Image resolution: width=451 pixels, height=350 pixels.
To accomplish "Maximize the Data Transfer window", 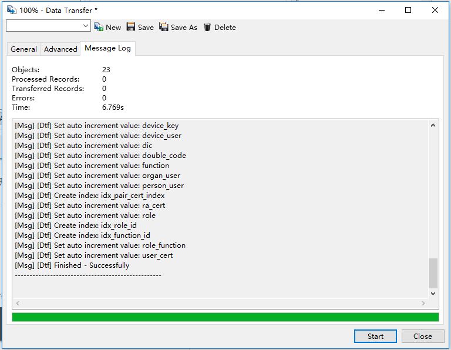I will point(408,10).
